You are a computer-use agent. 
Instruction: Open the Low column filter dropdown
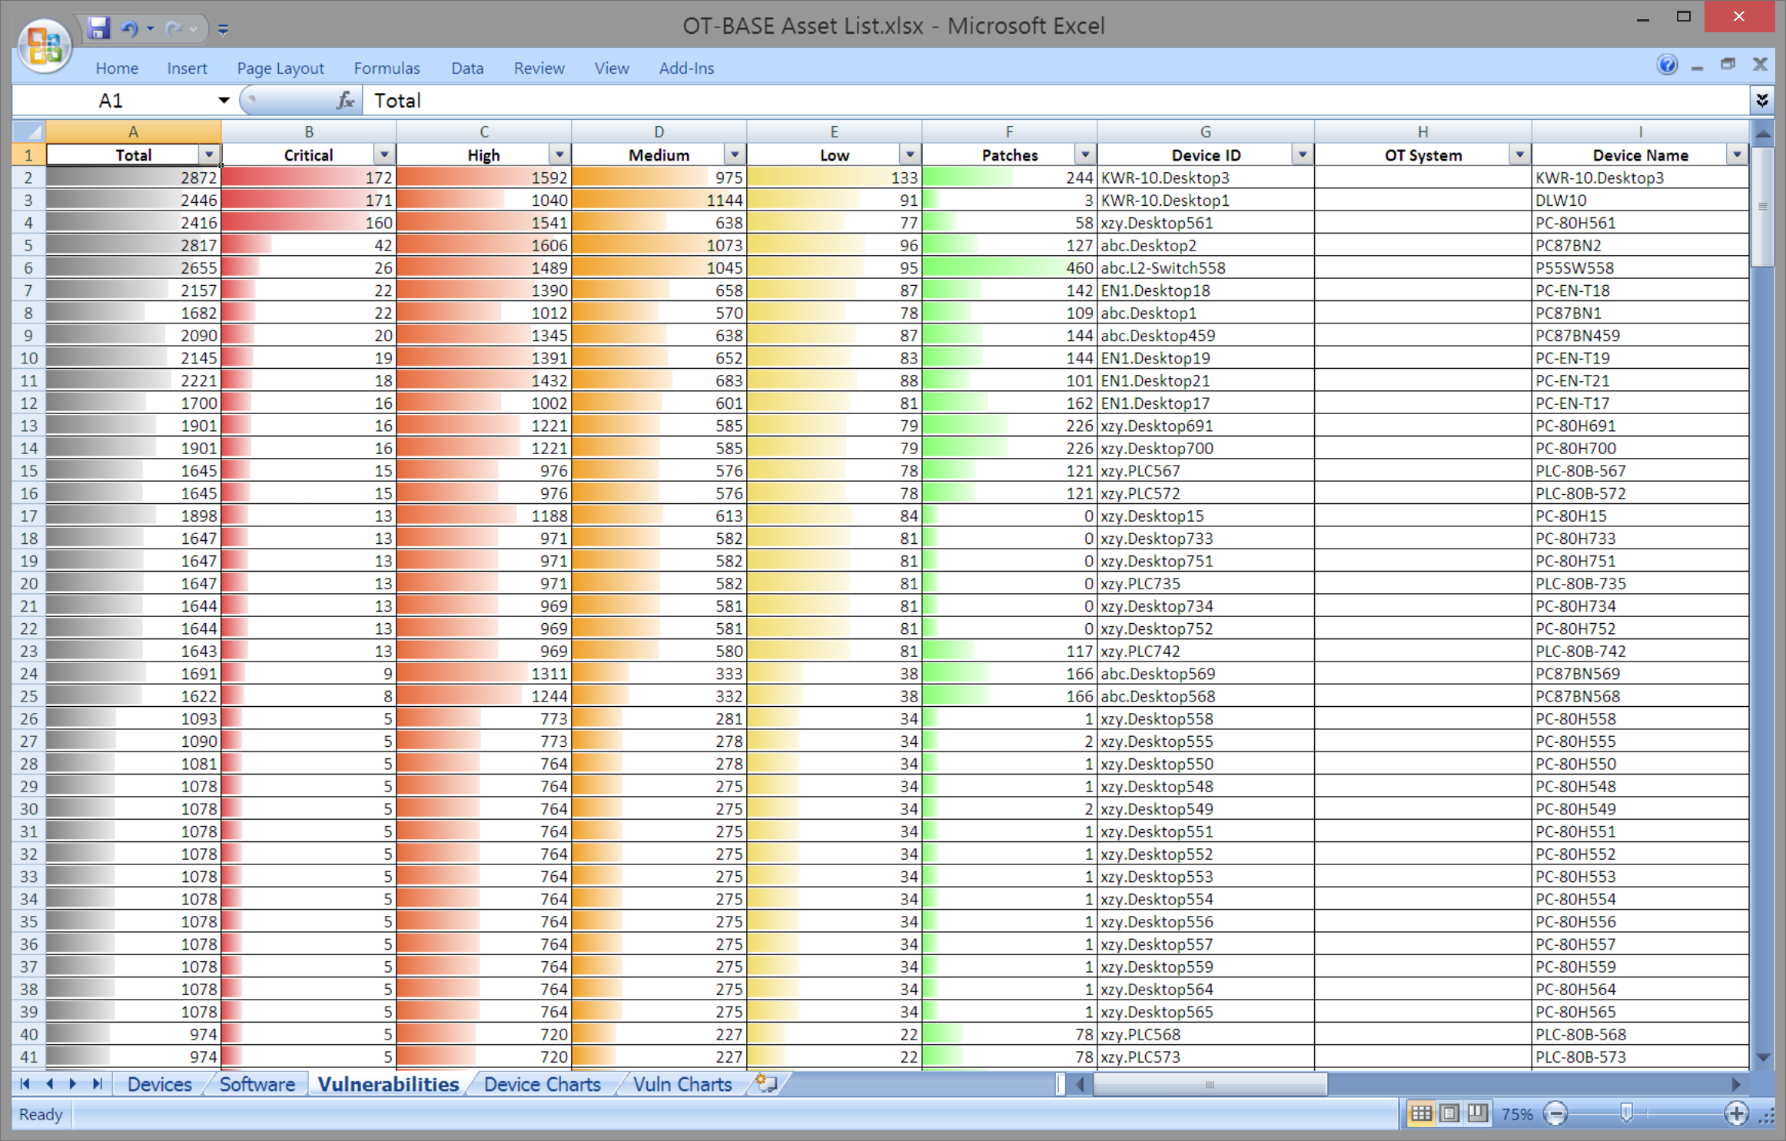pyautogui.click(x=910, y=154)
